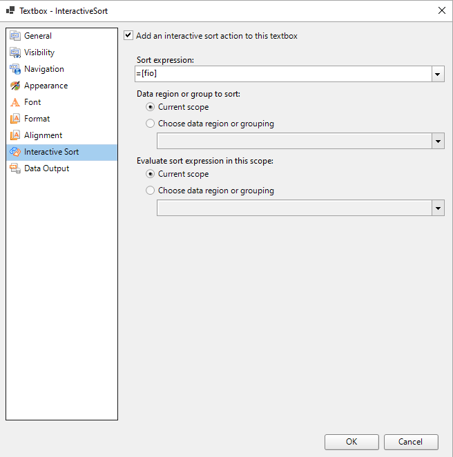
Task: Click the General page icon
Action: 15,36
